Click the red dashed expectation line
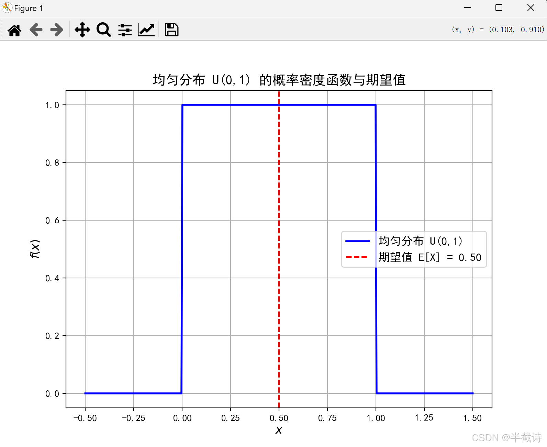Viewport: 547px width, 447px height. [279, 249]
